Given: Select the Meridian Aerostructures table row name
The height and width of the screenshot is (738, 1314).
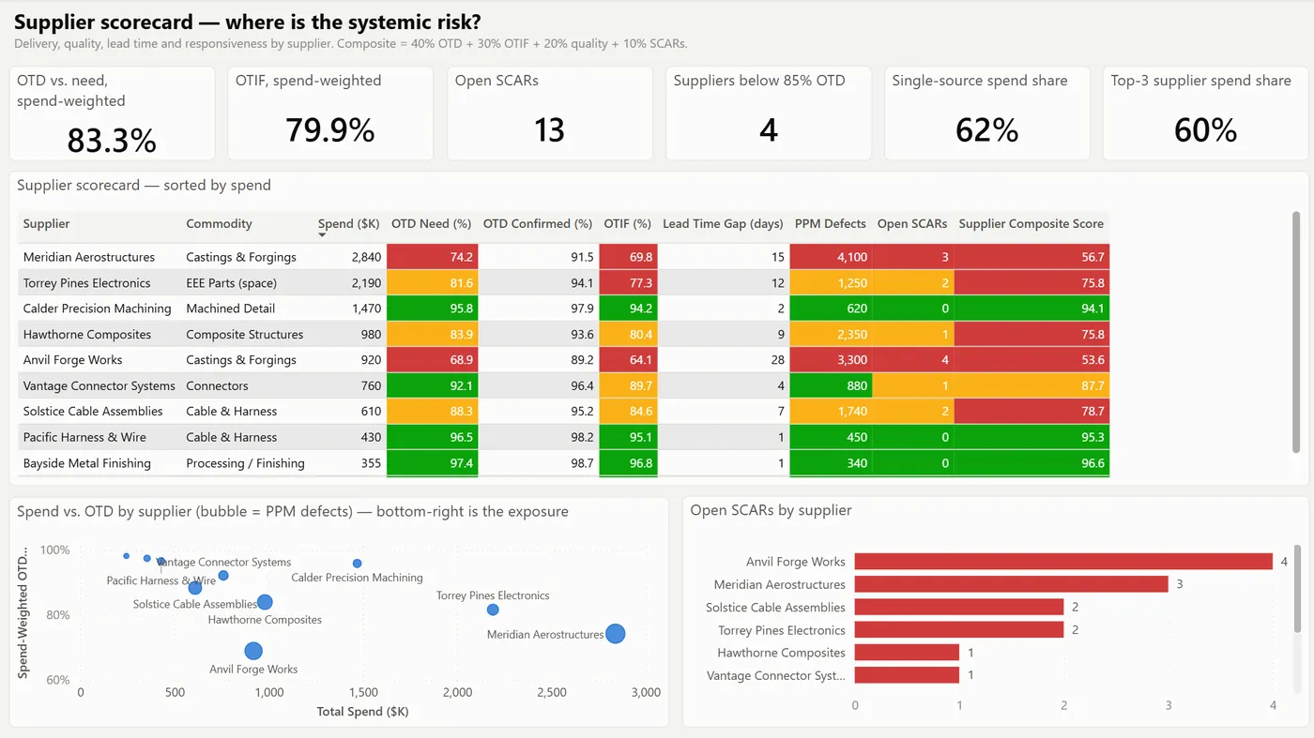Looking at the screenshot, I should pyautogui.click(x=89, y=257).
